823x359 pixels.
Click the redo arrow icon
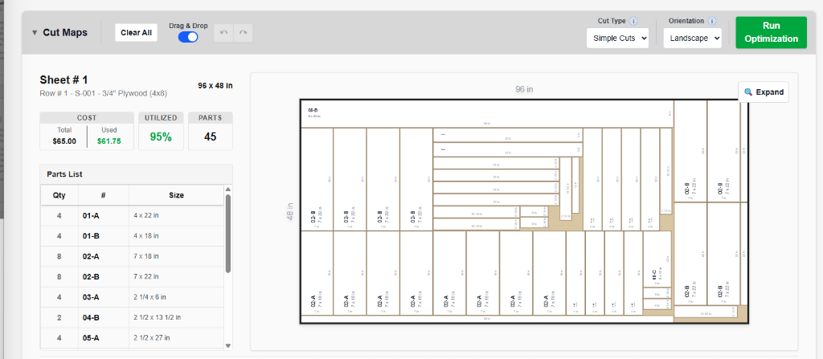click(x=243, y=33)
